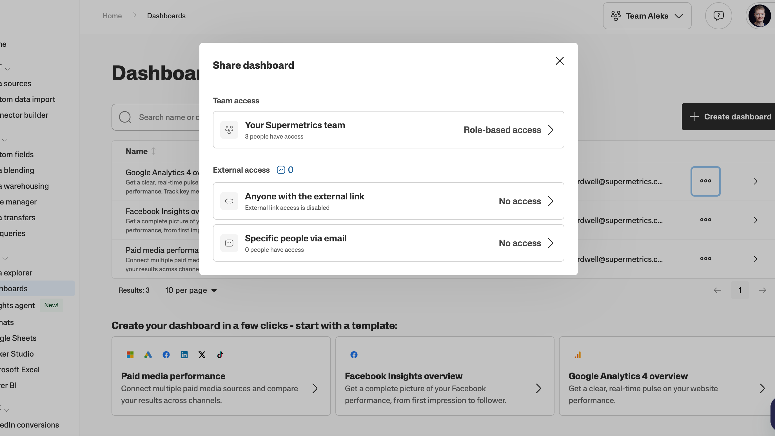Viewport: 775px width, 436px height.
Task: Open Data blending in the sidebar
Action: click(x=17, y=170)
